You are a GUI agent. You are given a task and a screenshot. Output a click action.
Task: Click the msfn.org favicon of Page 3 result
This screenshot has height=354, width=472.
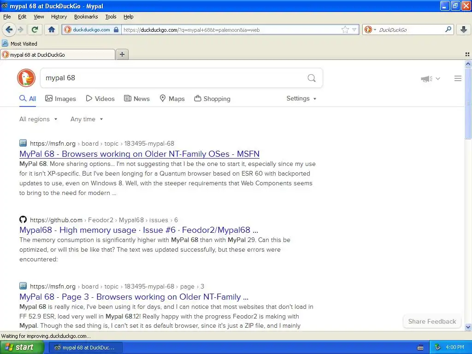[23, 286]
